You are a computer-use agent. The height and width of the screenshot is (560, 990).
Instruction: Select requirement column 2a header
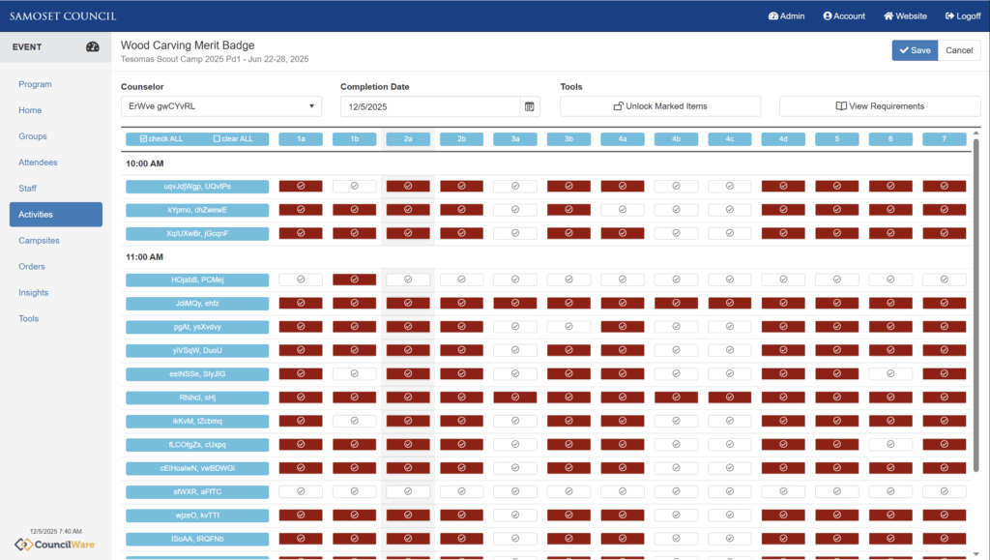click(408, 139)
